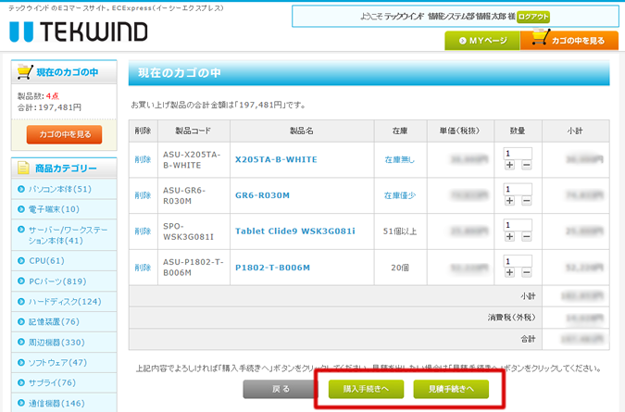
Task: Click 見積手続きへ quotation button
Action: coord(451,389)
